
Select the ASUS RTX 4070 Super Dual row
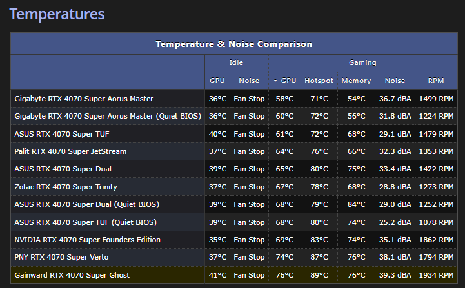point(63,169)
